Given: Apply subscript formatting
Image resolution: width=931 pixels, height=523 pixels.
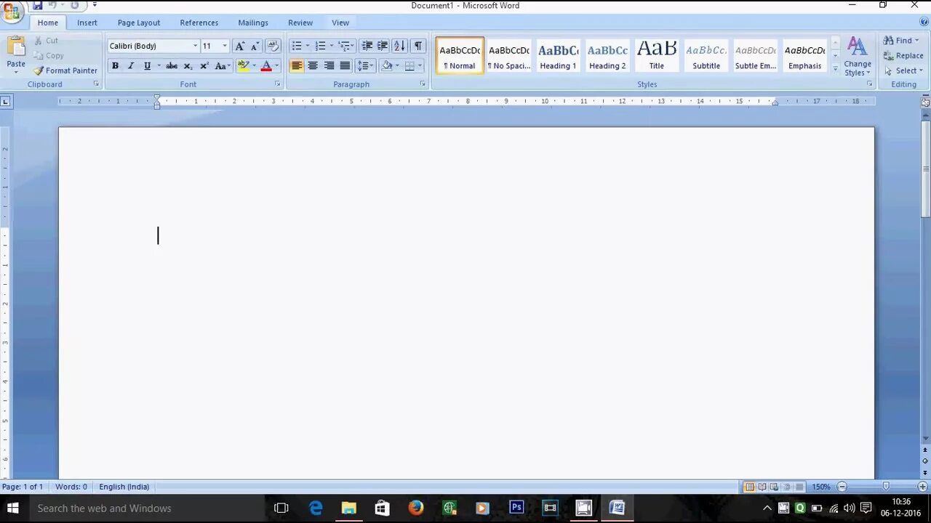Looking at the screenshot, I should pos(188,66).
